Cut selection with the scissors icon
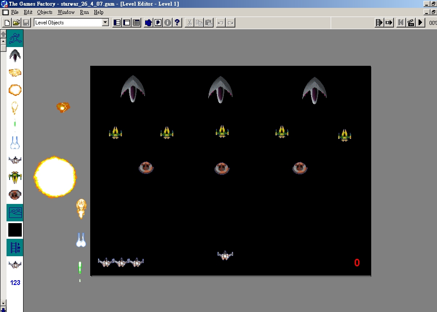 click(190, 23)
